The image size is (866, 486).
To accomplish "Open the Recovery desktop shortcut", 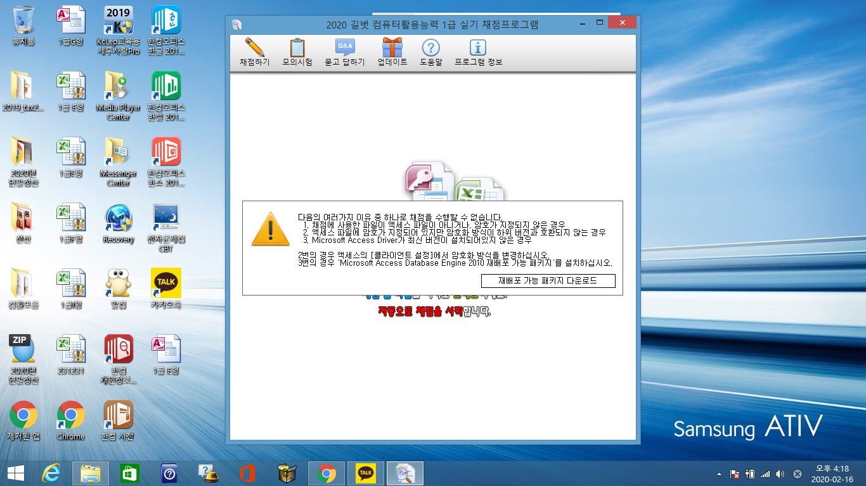I will tap(119, 223).
